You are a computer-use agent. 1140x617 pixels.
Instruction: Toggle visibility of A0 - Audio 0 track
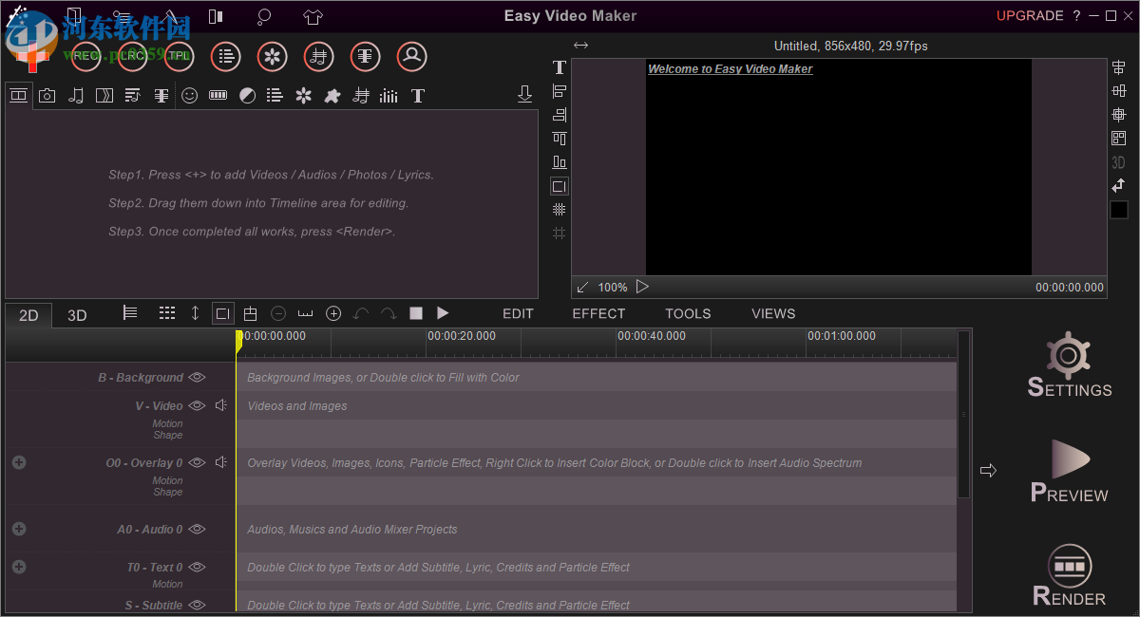click(197, 529)
